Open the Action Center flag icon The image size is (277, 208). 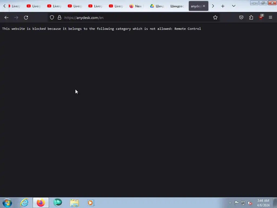coord(236,203)
